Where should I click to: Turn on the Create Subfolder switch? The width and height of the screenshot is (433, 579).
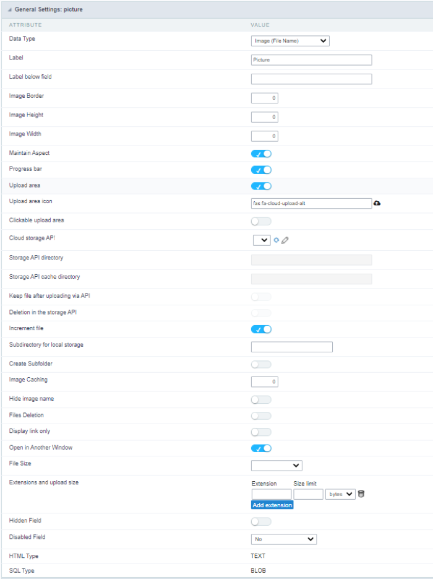pyautogui.click(x=261, y=364)
